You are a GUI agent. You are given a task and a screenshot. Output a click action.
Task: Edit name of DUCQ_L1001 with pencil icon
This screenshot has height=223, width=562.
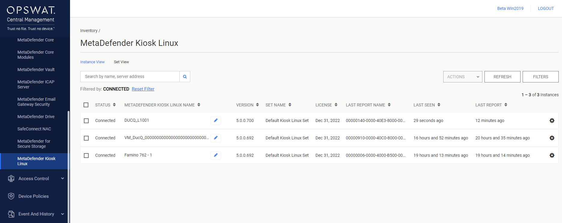pyautogui.click(x=216, y=120)
